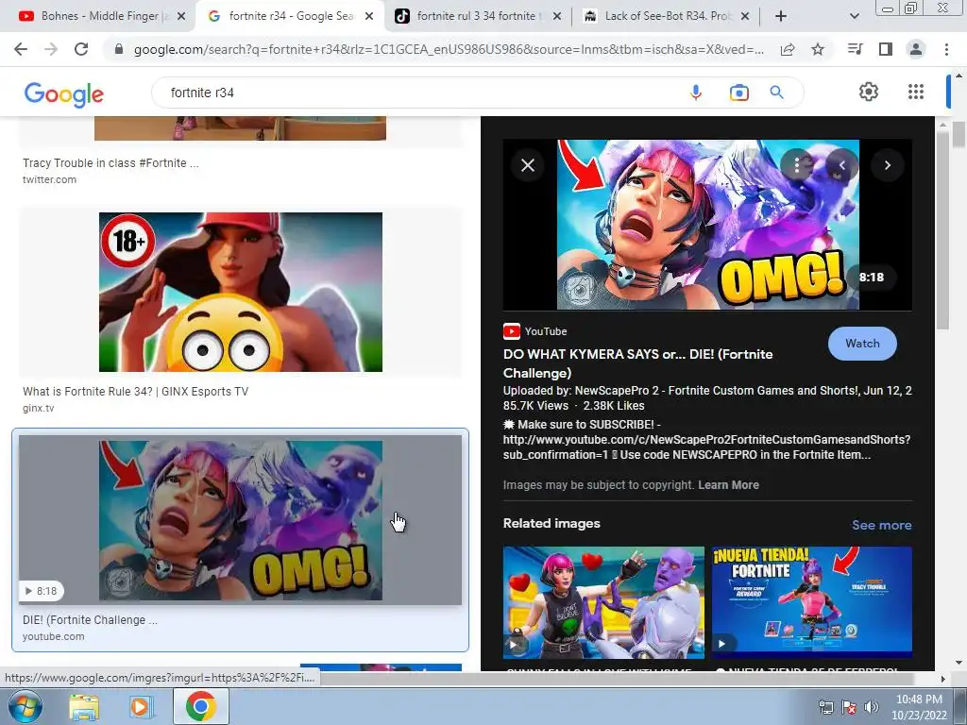This screenshot has height=725, width=967.
Task: Select the fortnite r34 Google Search tab
Action: coord(290,16)
